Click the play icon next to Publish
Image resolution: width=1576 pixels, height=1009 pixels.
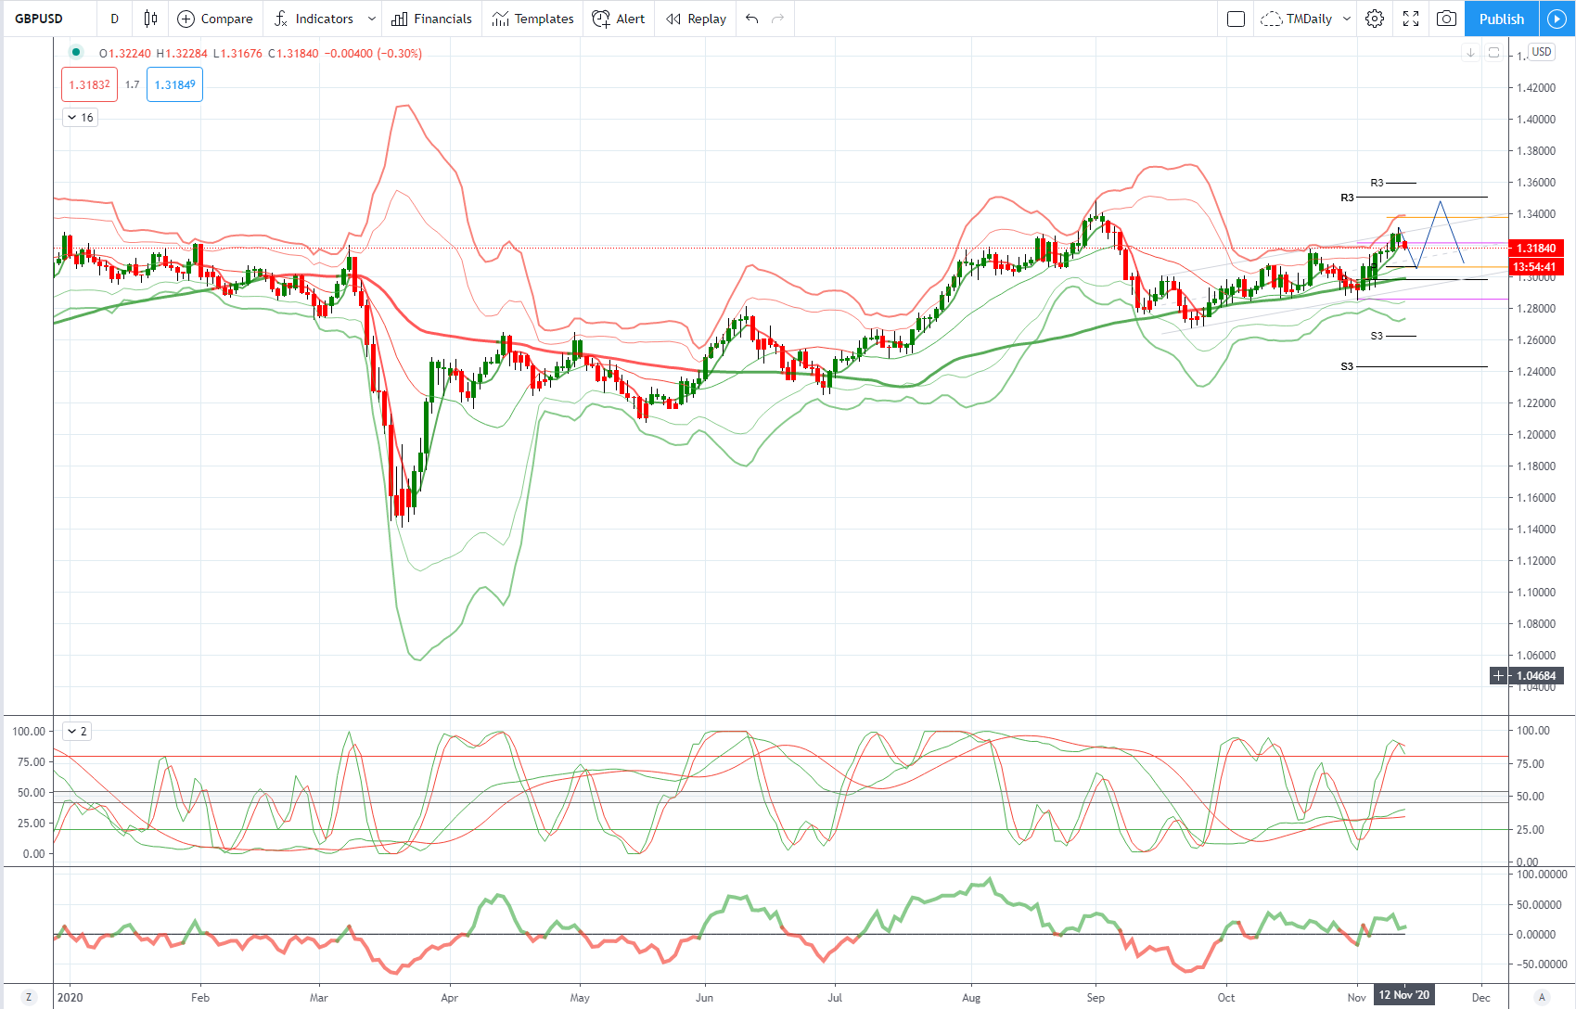point(1557,19)
